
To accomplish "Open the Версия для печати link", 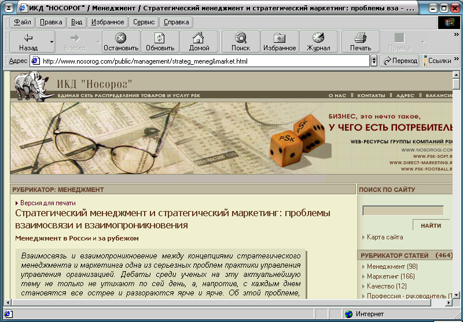I will 47,203.
